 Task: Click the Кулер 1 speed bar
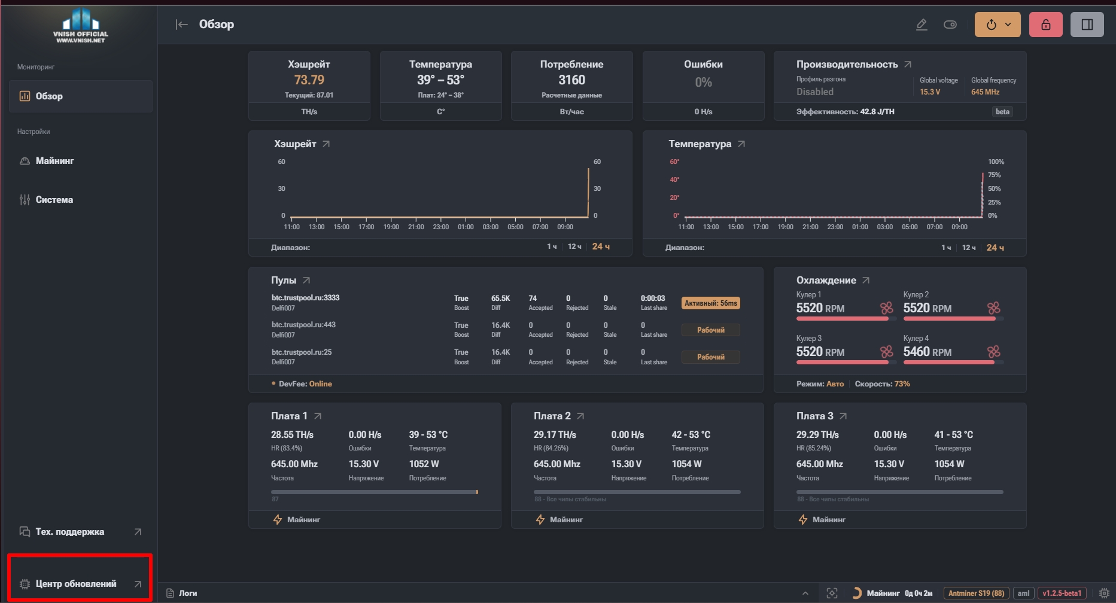(846, 319)
